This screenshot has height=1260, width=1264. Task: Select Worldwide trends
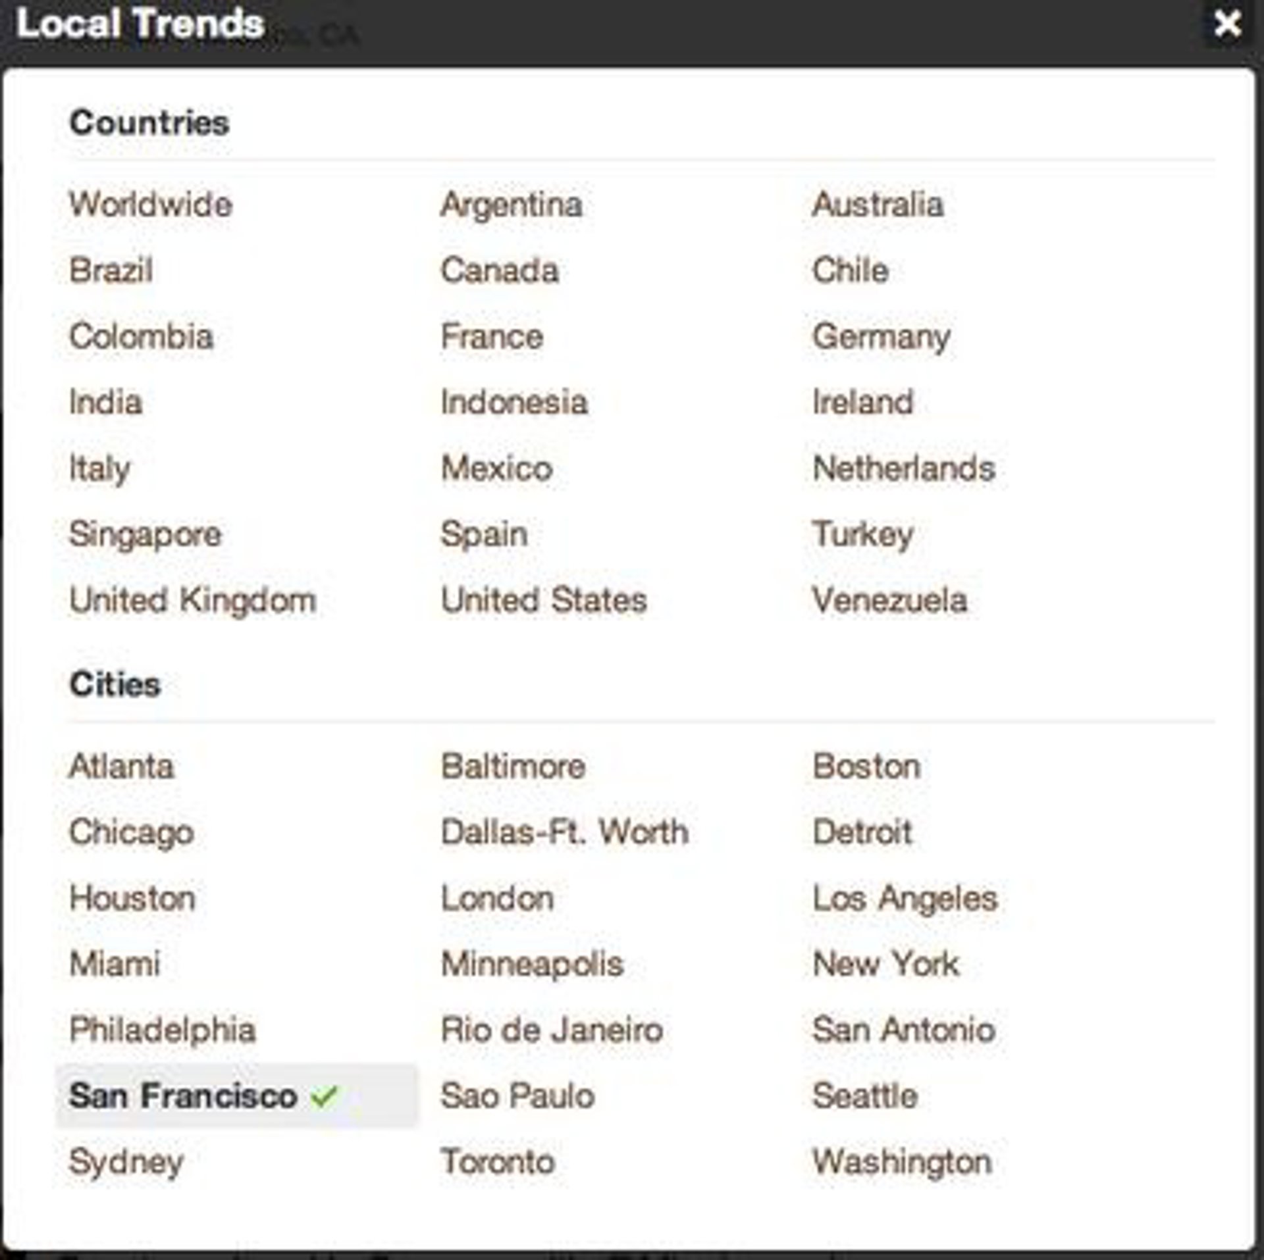pyautogui.click(x=151, y=205)
